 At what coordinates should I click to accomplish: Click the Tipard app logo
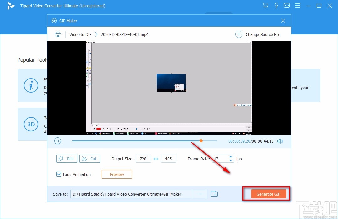coord(11,6)
